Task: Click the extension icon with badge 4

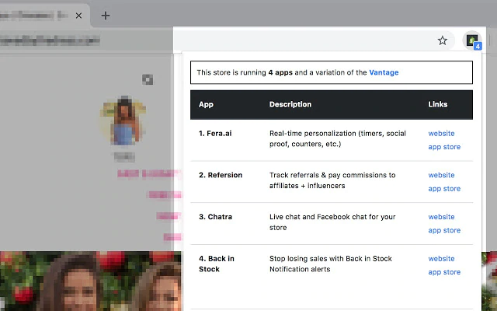Action: [x=471, y=40]
